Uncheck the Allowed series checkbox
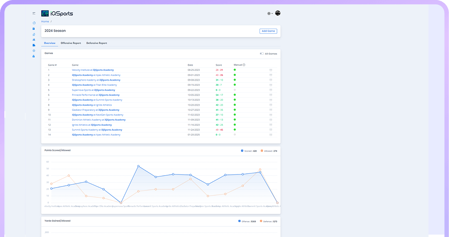This screenshot has height=237, width=449. click(x=261, y=150)
